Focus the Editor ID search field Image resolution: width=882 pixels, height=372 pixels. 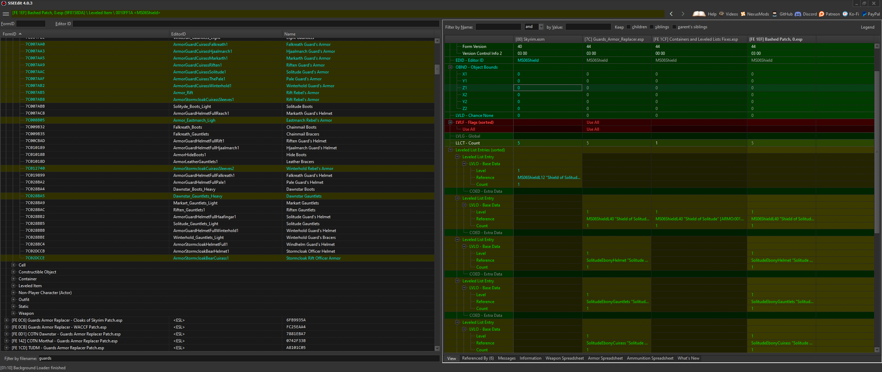[256, 24]
